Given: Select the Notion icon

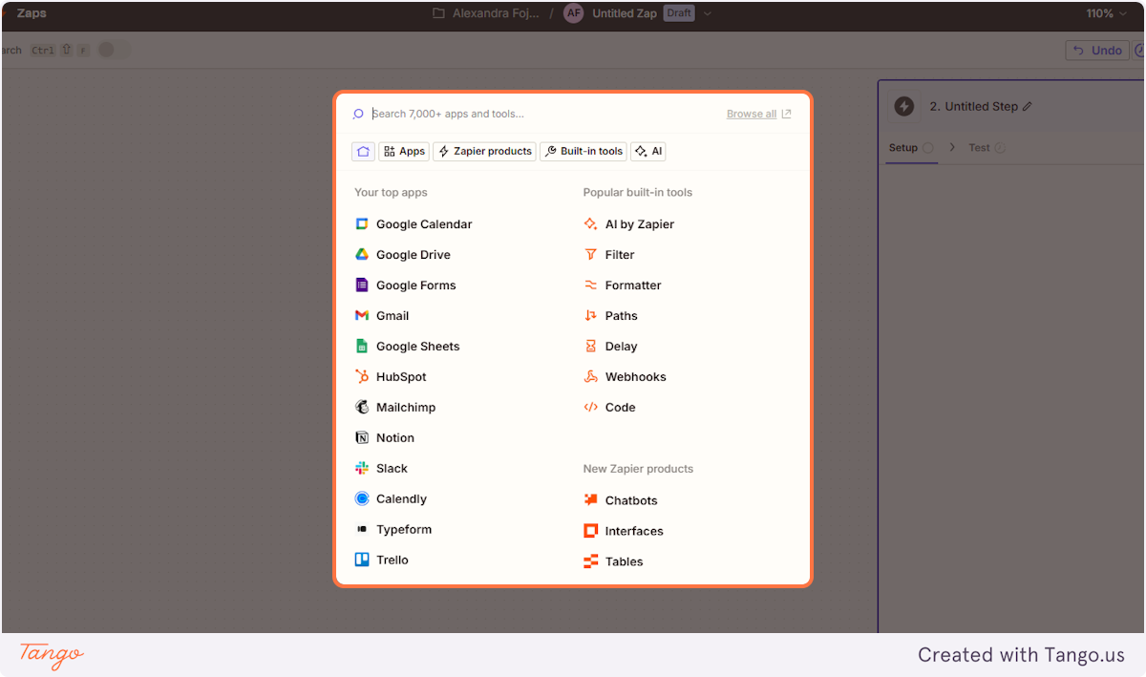Looking at the screenshot, I should click(x=362, y=438).
